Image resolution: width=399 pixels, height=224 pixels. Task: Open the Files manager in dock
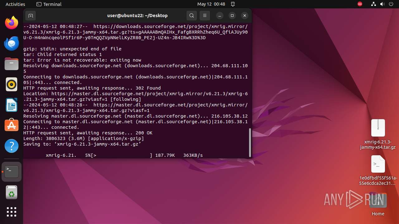coord(12,64)
